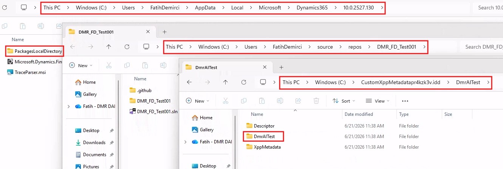Sort by Date modified column
This screenshot has width=503, height=169.
[x=359, y=114]
